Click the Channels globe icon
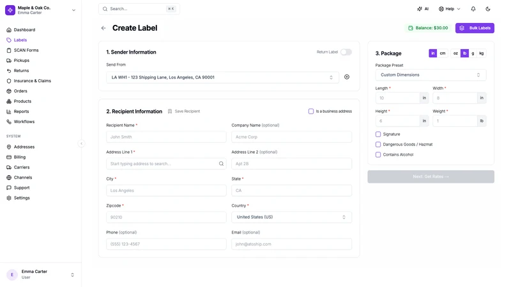 9,178
